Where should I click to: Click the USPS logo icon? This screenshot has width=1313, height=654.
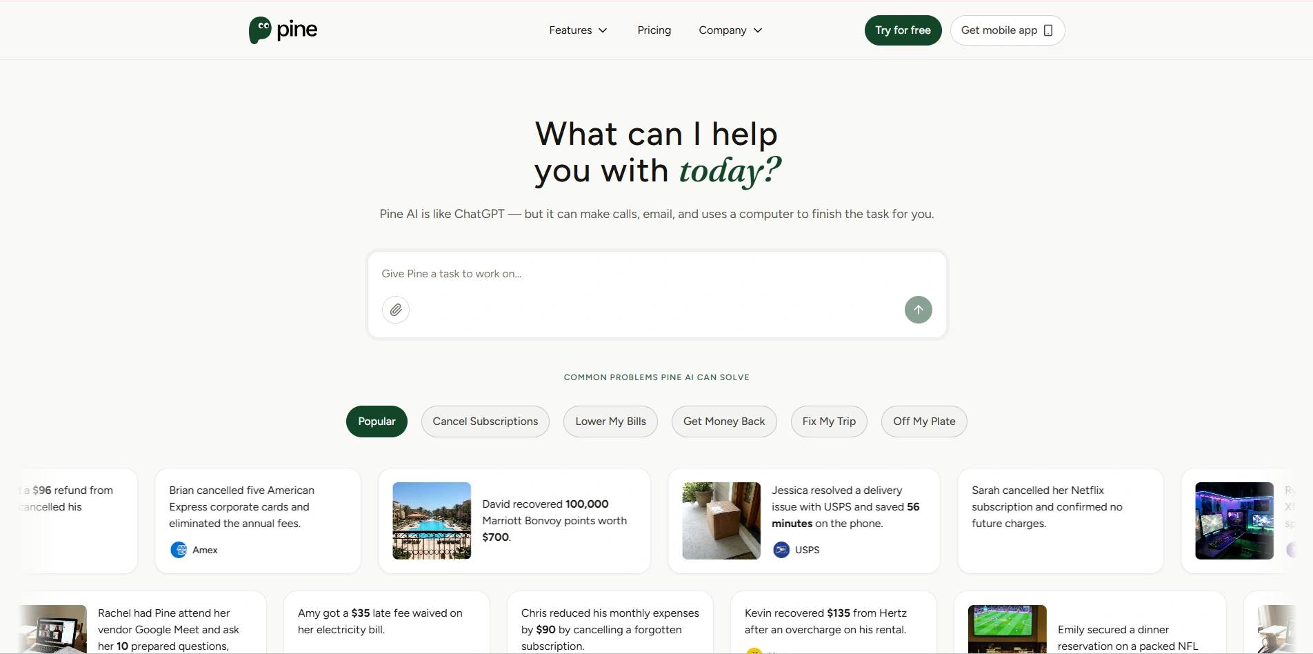pyautogui.click(x=781, y=550)
